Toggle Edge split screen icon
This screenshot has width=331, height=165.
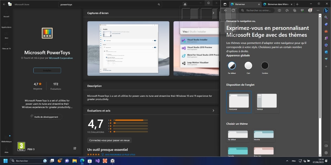279,10
